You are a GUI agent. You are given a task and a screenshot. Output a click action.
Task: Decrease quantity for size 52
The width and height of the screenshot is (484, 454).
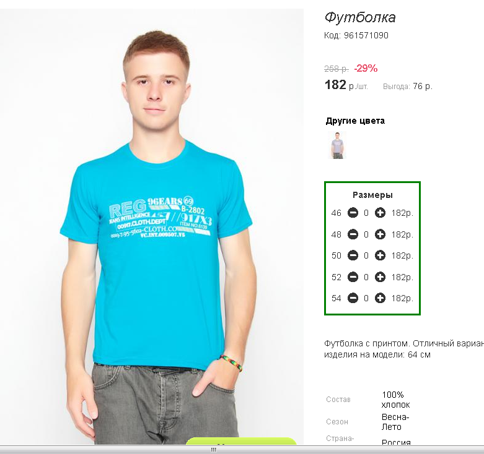point(353,277)
